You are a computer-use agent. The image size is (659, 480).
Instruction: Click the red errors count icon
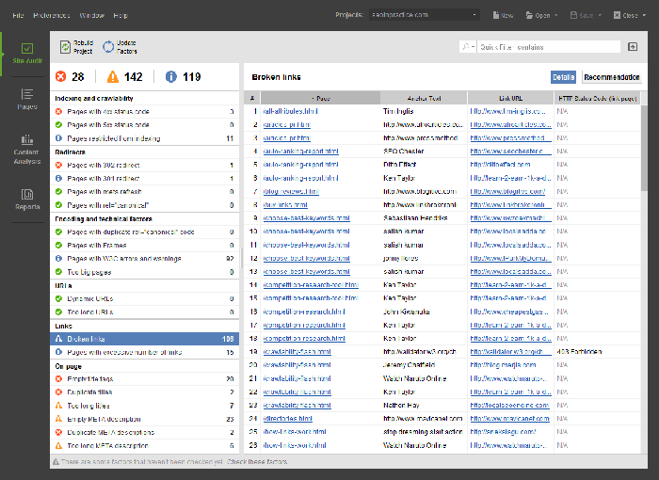[x=61, y=77]
